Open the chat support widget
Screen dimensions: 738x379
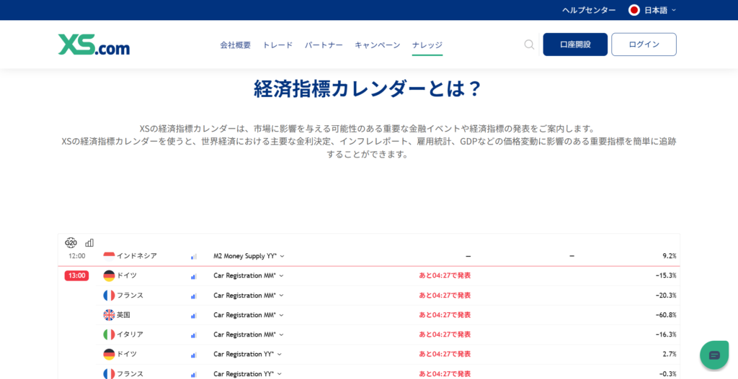pyautogui.click(x=714, y=355)
